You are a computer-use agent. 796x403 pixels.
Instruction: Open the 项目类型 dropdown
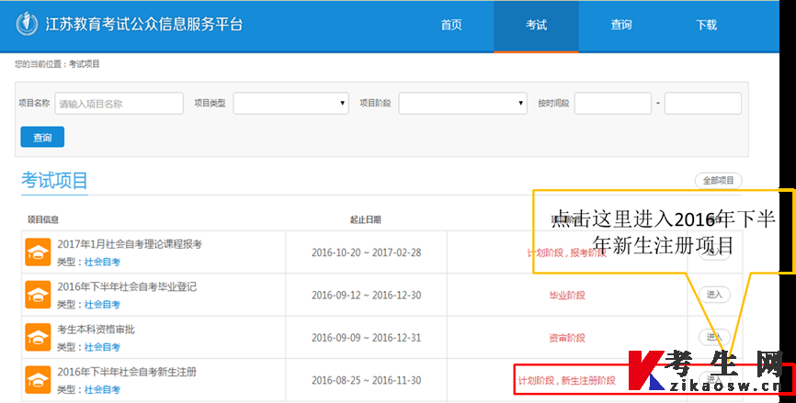pyautogui.click(x=290, y=104)
